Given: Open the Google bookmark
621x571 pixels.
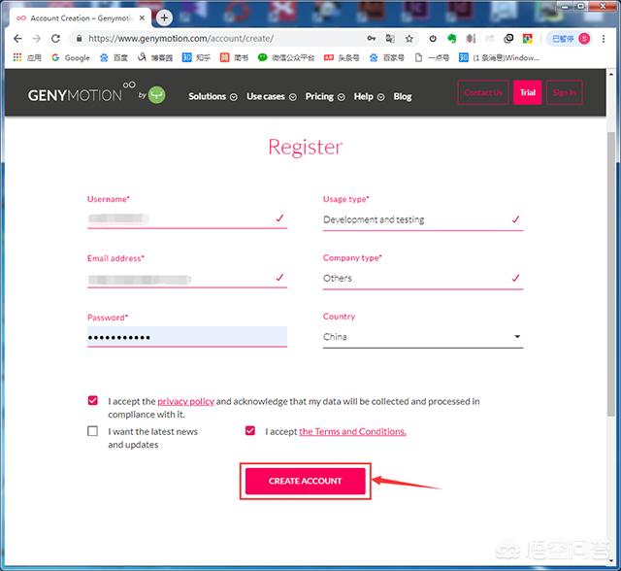Looking at the screenshot, I should 71,58.
